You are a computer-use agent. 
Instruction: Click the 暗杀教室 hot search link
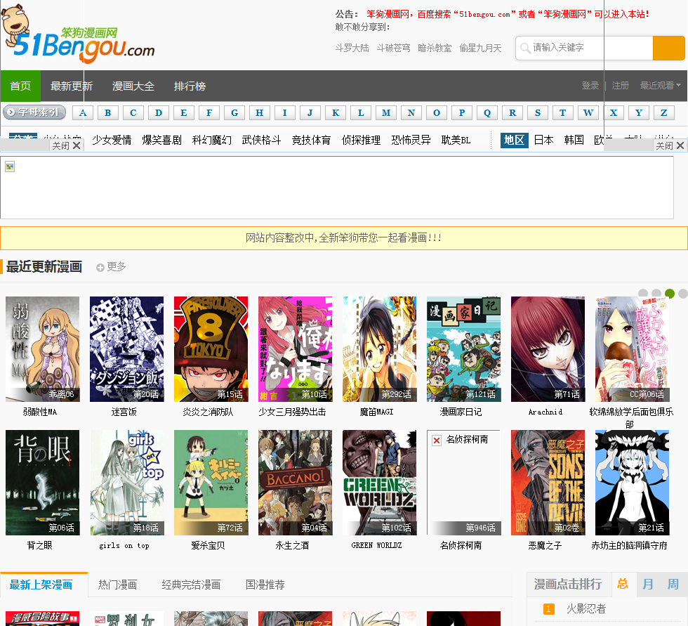[x=435, y=48]
